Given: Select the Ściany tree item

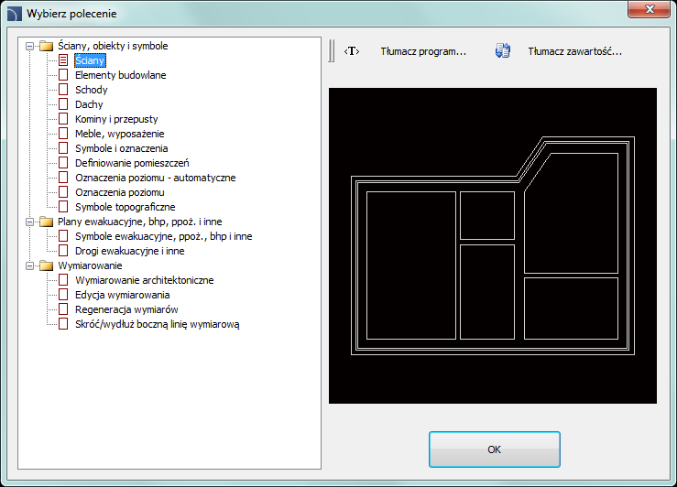Looking at the screenshot, I should pyautogui.click(x=90, y=60).
